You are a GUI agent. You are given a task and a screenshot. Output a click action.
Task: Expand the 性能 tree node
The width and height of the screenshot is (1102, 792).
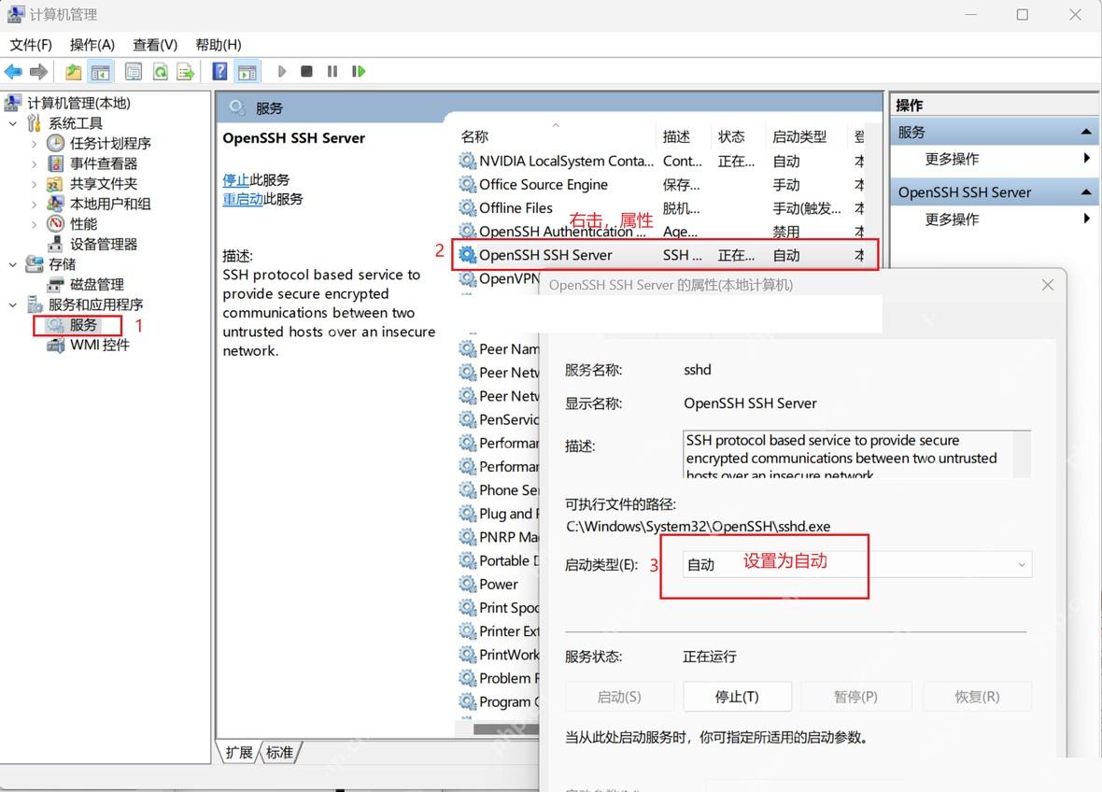click(x=34, y=225)
